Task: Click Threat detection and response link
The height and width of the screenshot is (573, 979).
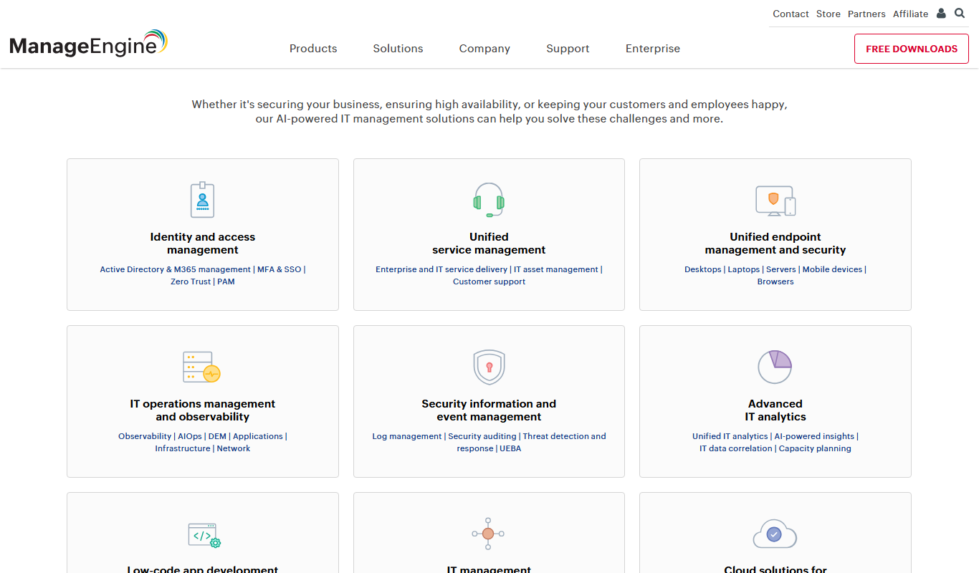Action: (x=532, y=442)
